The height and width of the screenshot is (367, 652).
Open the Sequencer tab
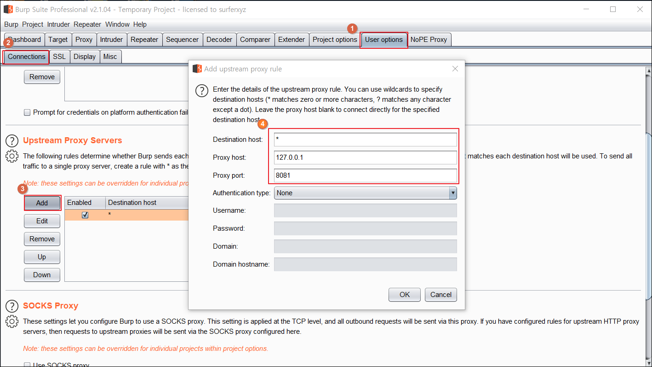(x=182, y=40)
